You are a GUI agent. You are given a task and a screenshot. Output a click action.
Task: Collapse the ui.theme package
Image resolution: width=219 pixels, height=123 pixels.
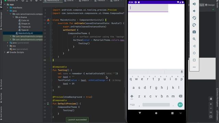(14, 17)
